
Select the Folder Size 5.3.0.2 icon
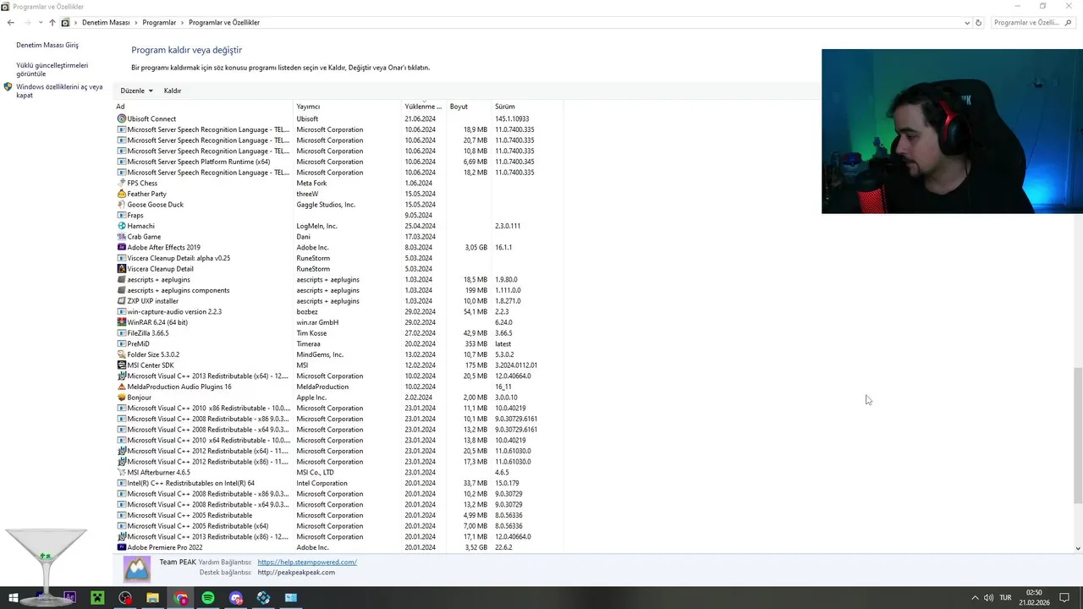point(121,354)
